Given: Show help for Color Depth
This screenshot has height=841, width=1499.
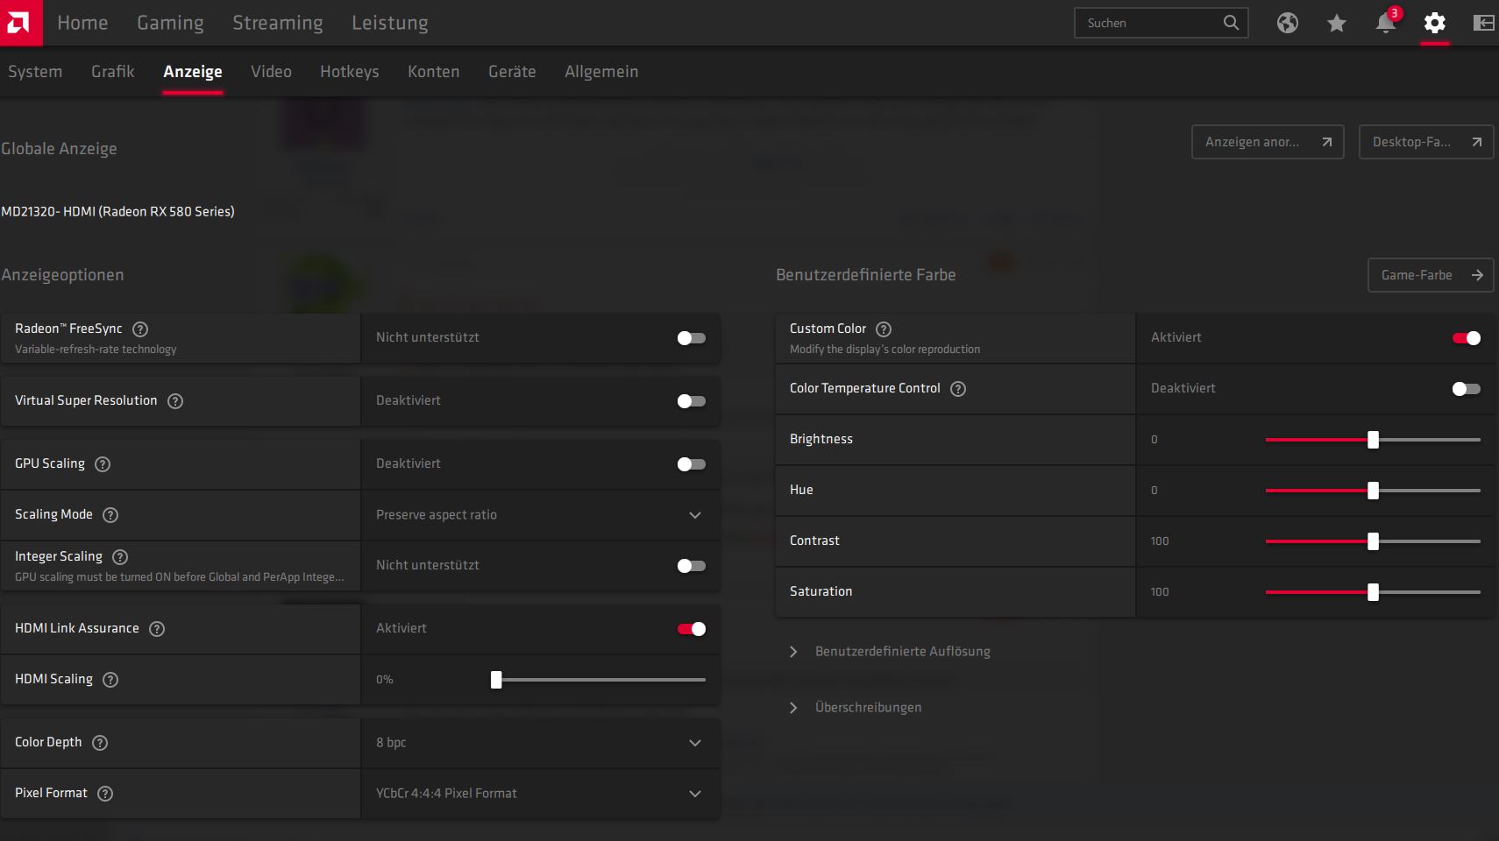Looking at the screenshot, I should click(x=100, y=743).
